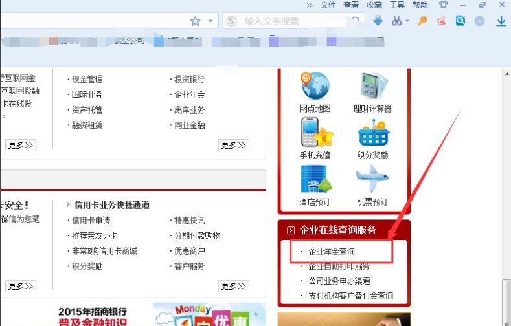Image resolution: width=511 pixels, height=326 pixels.
Task: Open 积分奖励 link in credit card list
Action: point(87,266)
